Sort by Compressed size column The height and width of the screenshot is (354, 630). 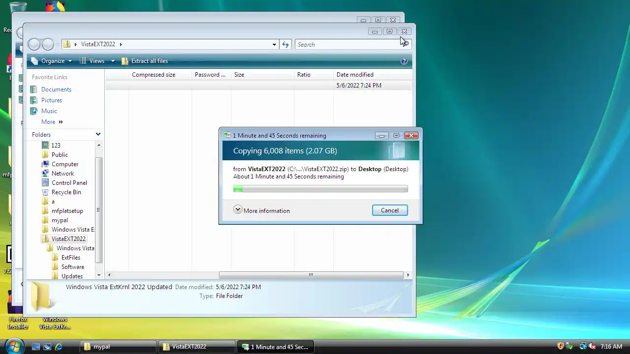[160, 75]
